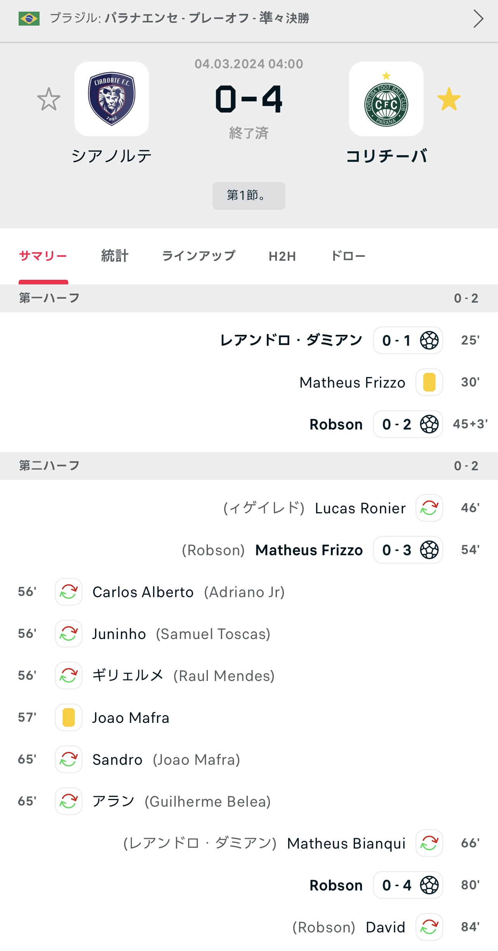The width and height of the screenshot is (498, 951).
Task: Open the H2H tab
Action: tap(282, 256)
